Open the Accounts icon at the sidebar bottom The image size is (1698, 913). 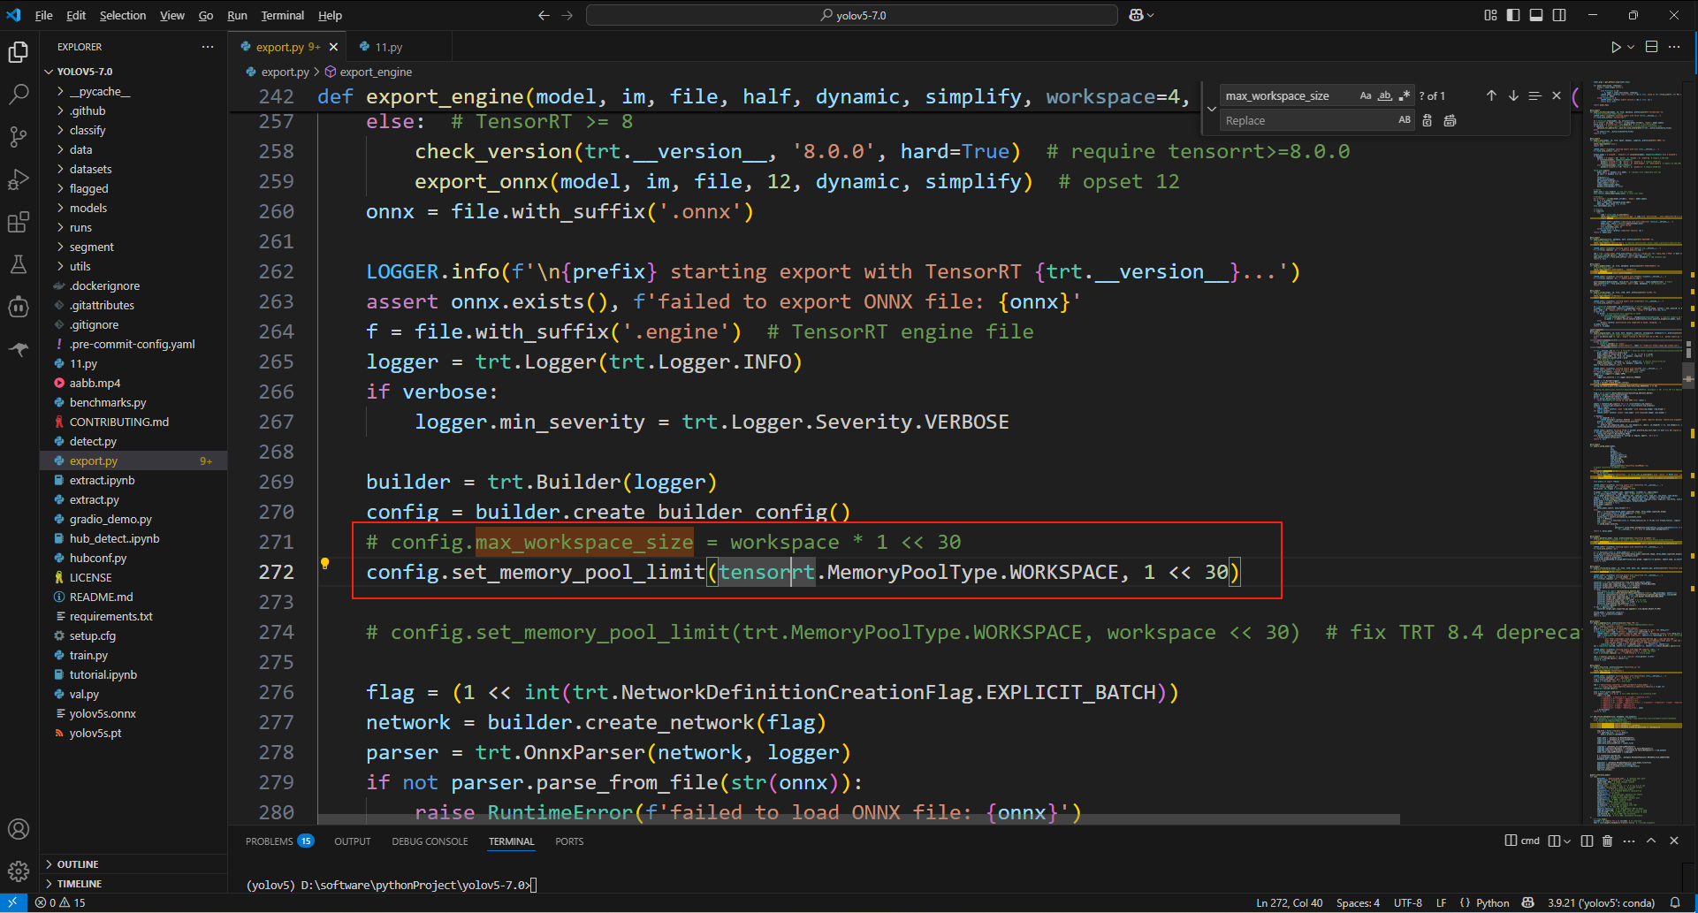coord(19,829)
